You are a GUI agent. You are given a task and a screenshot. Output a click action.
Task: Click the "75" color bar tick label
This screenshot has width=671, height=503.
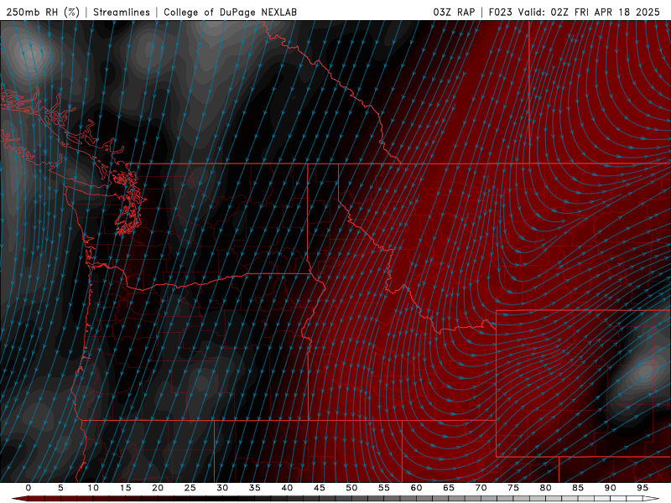(513, 488)
